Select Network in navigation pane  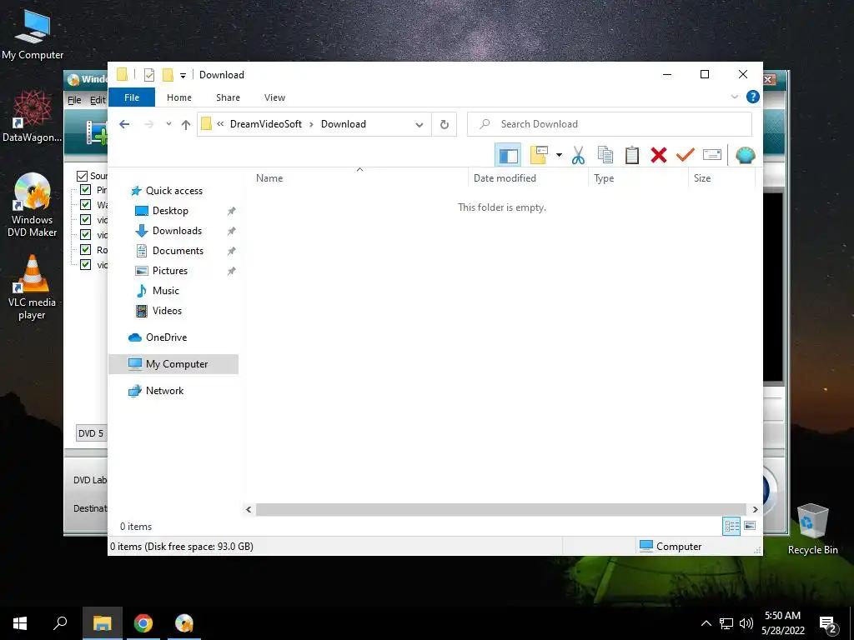click(164, 391)
